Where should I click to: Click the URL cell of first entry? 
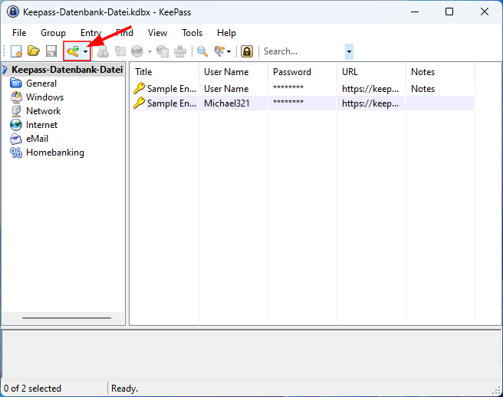point(370,88)
